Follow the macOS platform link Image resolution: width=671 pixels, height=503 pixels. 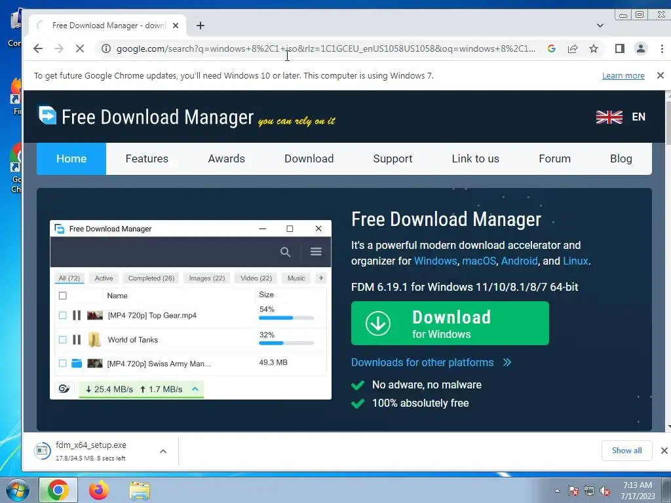pyautogui.click(x=479, y=261)
